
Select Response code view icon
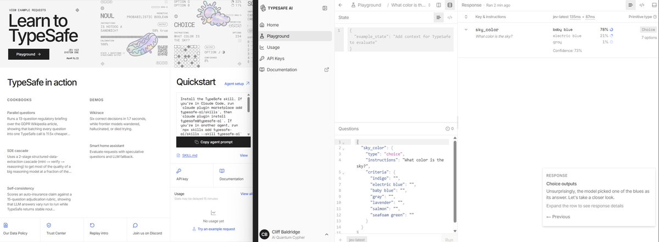pyautogui.click(x=642, y=5)
